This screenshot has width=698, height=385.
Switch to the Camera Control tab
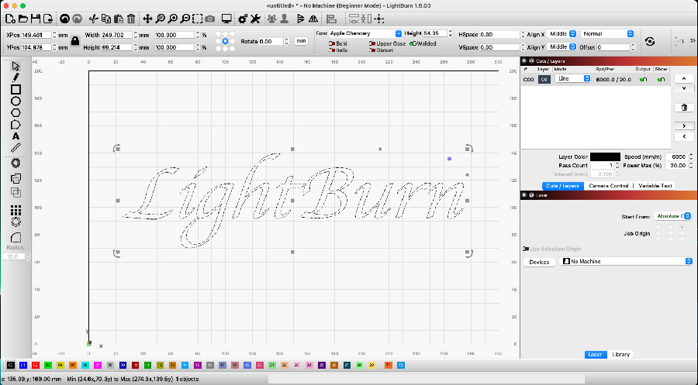coord(609,186)
